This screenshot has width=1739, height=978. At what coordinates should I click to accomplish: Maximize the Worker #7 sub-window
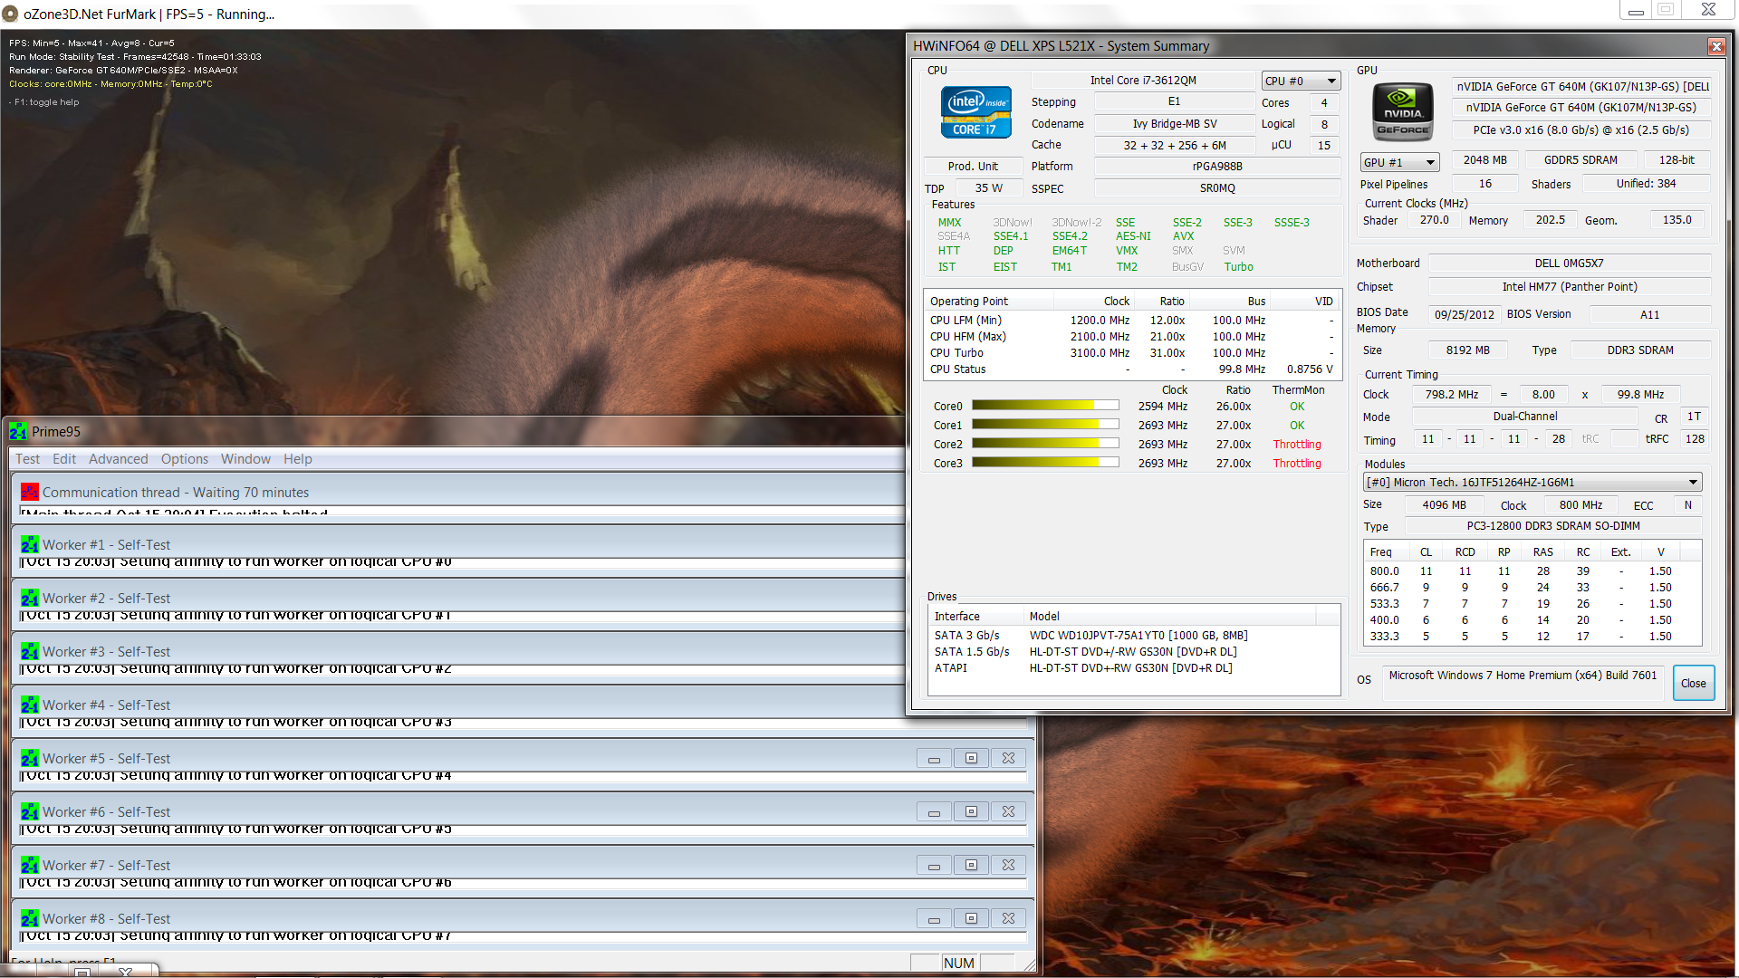point(971,865)
